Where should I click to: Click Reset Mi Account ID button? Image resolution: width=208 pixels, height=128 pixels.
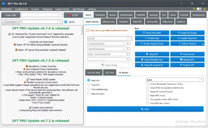(152, 65)
